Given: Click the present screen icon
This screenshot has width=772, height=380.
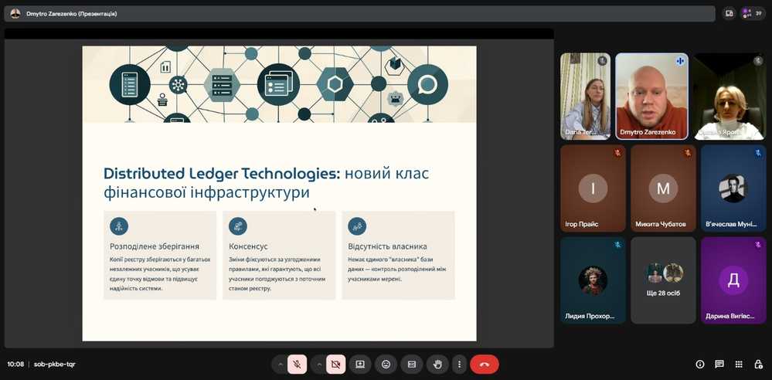Looking at the screenshot, I should [359, 364].
